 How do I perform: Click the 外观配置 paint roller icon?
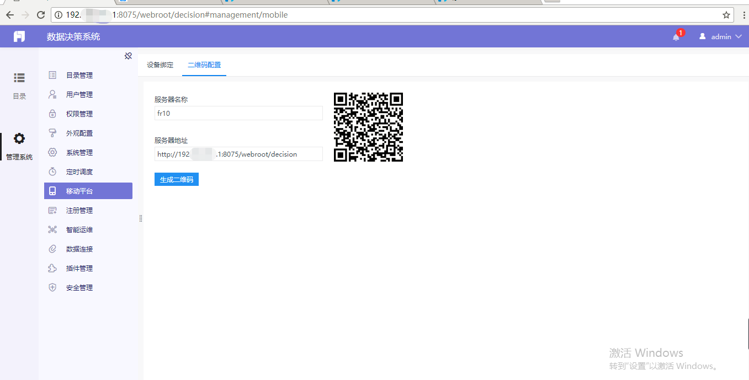(x=52, y=133)
